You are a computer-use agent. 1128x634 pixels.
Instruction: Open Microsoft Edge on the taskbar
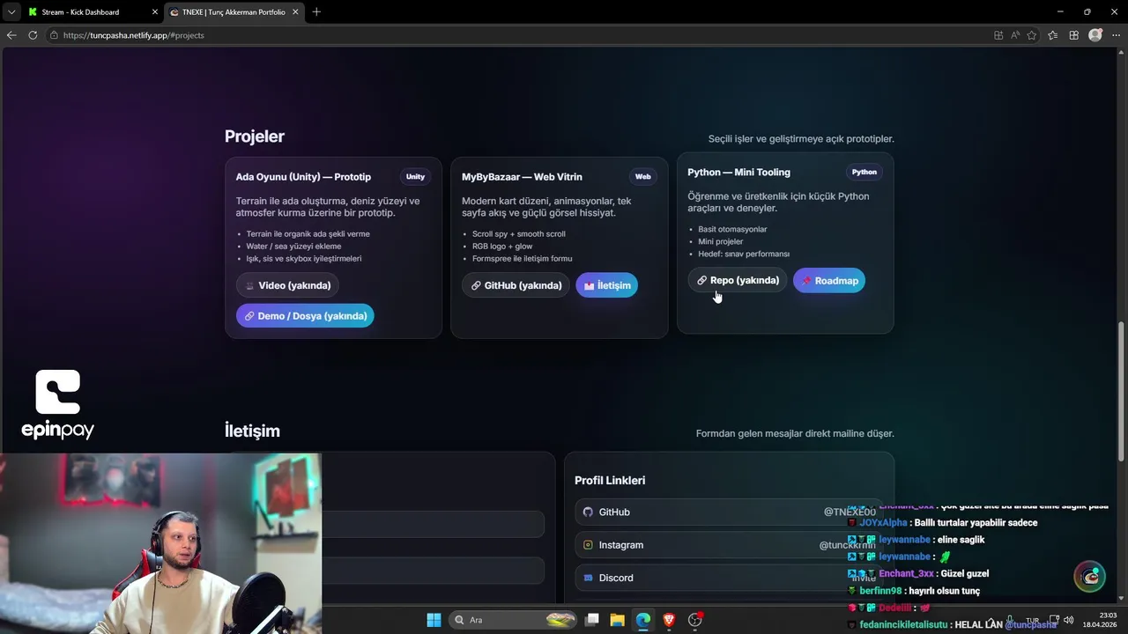pyautogui.click(x=643, y=620)
